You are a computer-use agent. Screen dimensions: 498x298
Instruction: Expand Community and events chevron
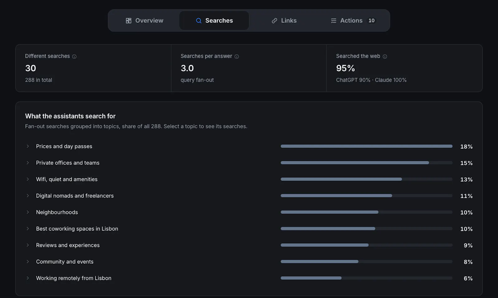coord(28,262)
